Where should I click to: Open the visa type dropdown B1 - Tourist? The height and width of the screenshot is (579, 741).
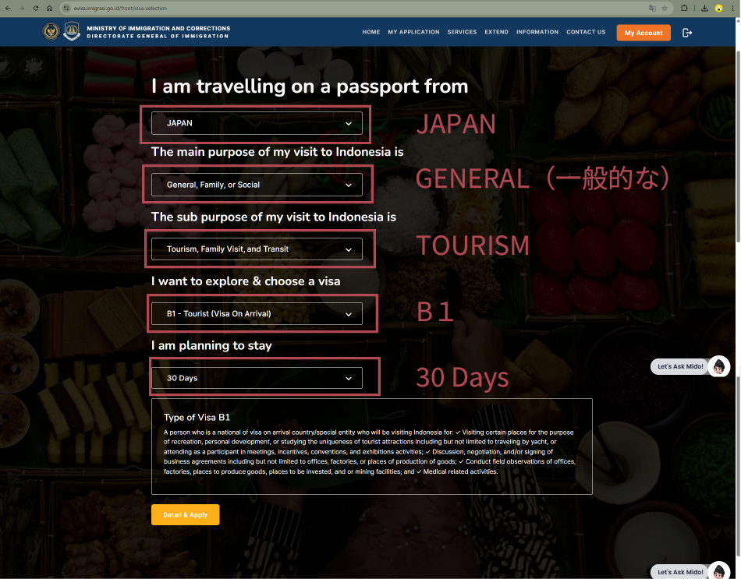[x=257, y=314]
